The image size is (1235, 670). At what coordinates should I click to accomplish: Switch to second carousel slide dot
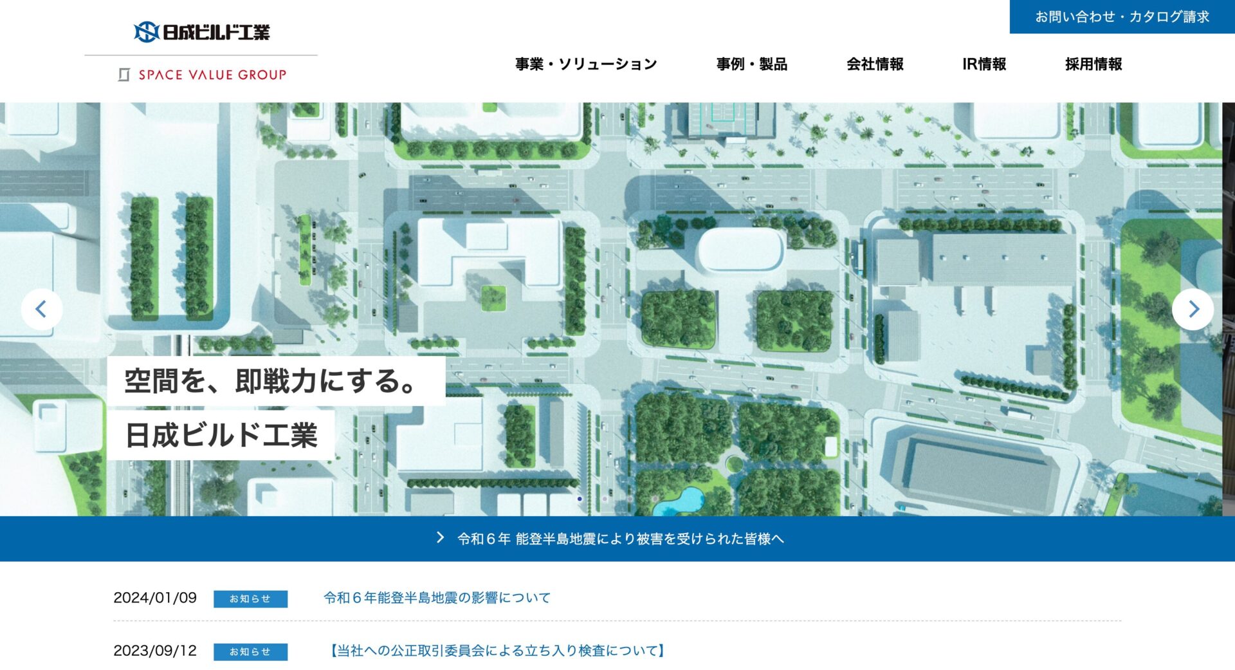click(605, 499)
